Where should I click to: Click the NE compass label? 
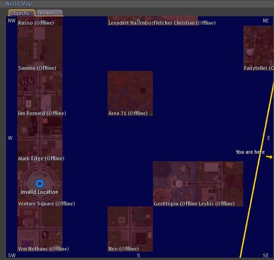point(266,21)
